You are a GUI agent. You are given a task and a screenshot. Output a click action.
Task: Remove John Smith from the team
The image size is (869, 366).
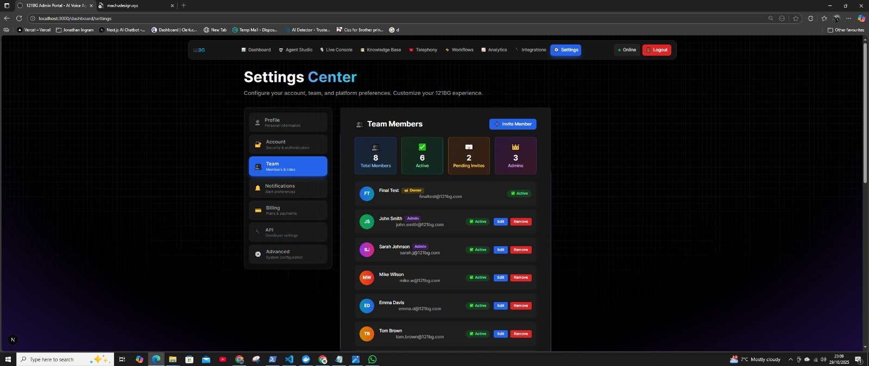521,222
